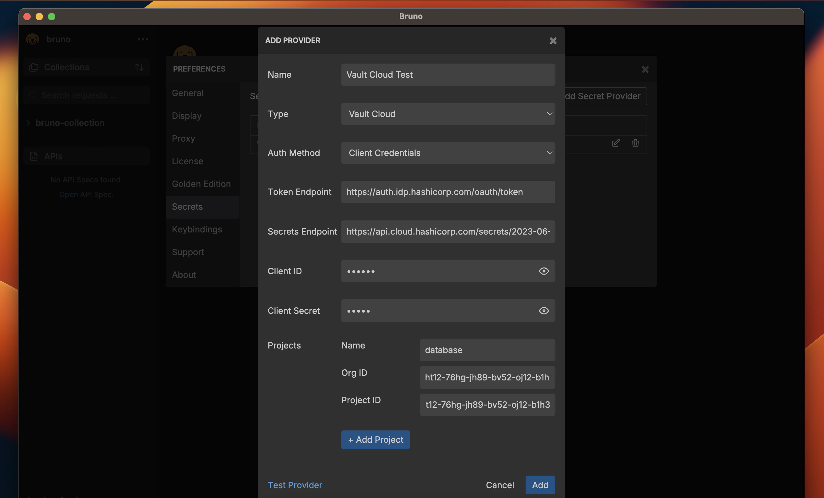Open the Keybindings preferences tab
The height and width of the screenshot is (498, 824).
pos(196,229)
